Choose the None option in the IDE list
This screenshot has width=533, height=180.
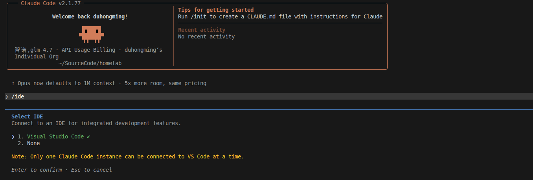coord(33,143)
